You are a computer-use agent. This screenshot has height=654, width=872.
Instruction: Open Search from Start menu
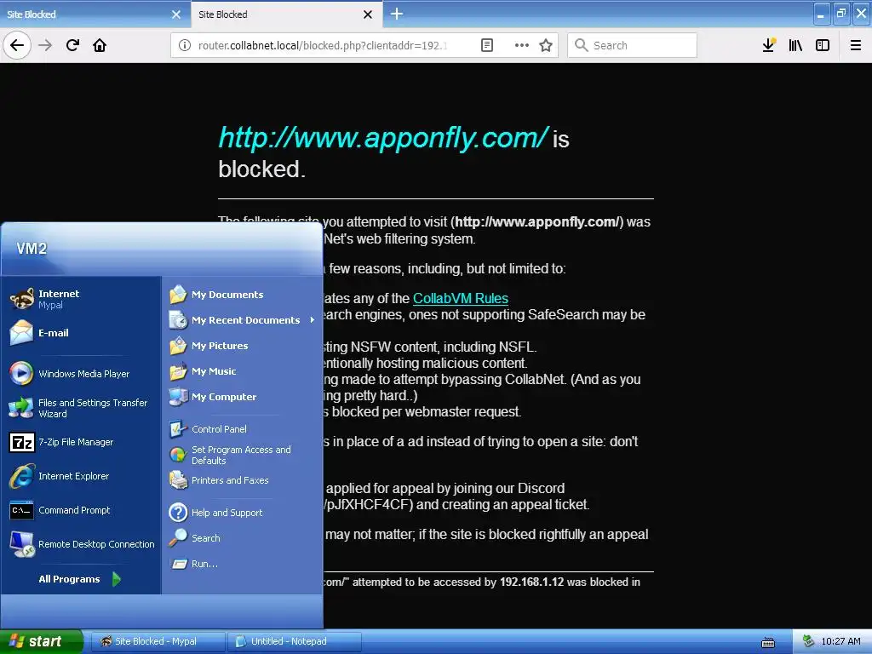(x=243, y=538)
